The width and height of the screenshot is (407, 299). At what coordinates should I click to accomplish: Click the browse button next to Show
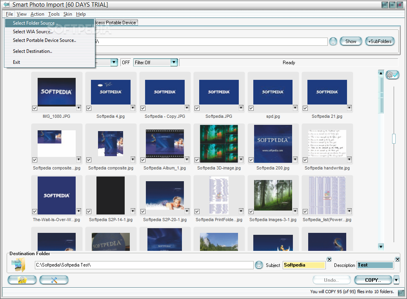pyautogui.click(x=333, y=41)
